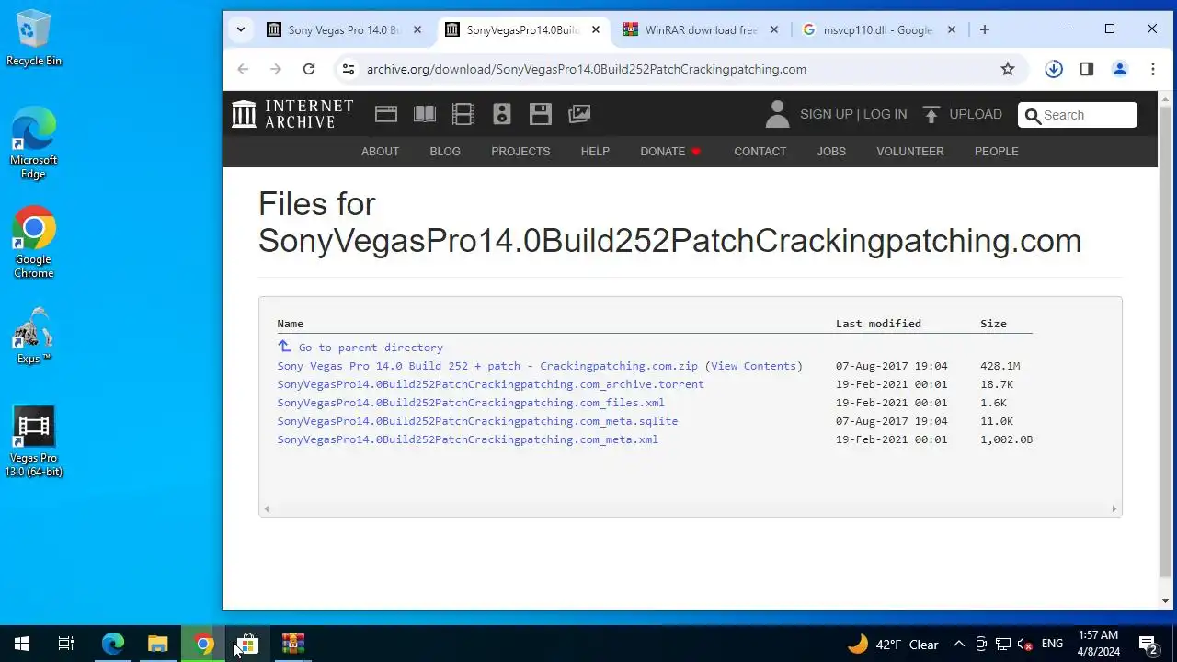This screenshot has height=662, width=1177.
Task: Open the Audio (speaker) icon
Action: pos(502,114)
